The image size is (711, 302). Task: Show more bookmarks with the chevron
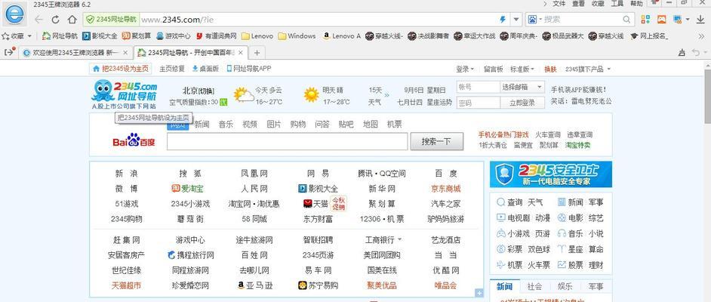701,35
